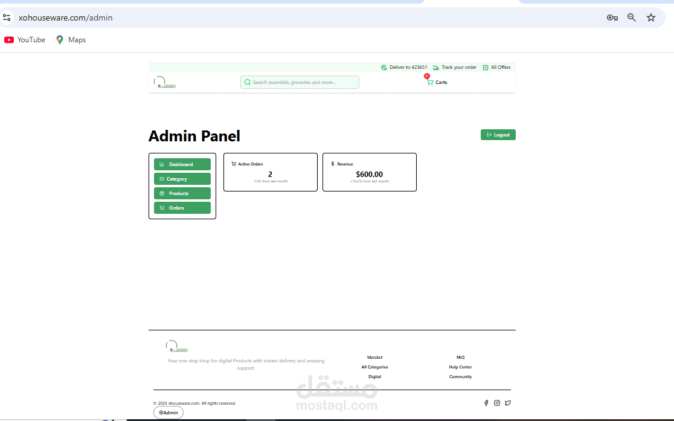Click the Deliver to 423651 location link
The width and height of the screenshot is (674, 421).
tap(404, 67)
